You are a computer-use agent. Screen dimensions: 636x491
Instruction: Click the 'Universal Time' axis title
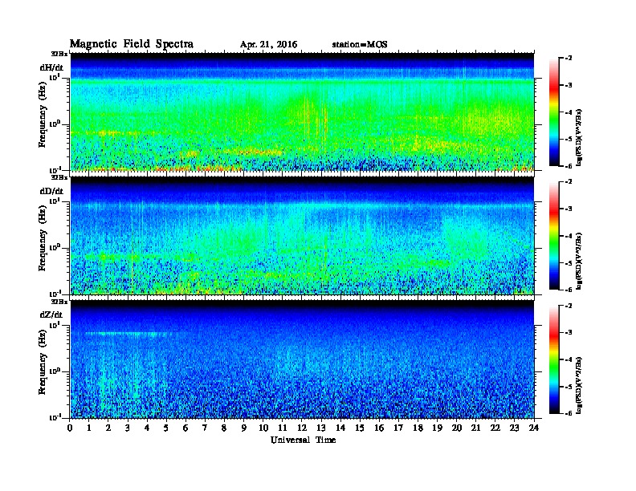[303, 440]
